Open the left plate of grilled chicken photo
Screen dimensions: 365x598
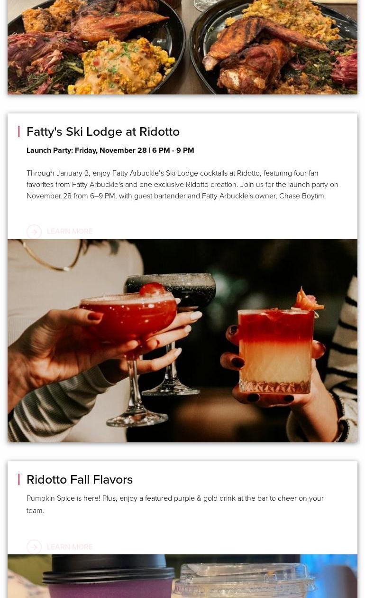95,47
